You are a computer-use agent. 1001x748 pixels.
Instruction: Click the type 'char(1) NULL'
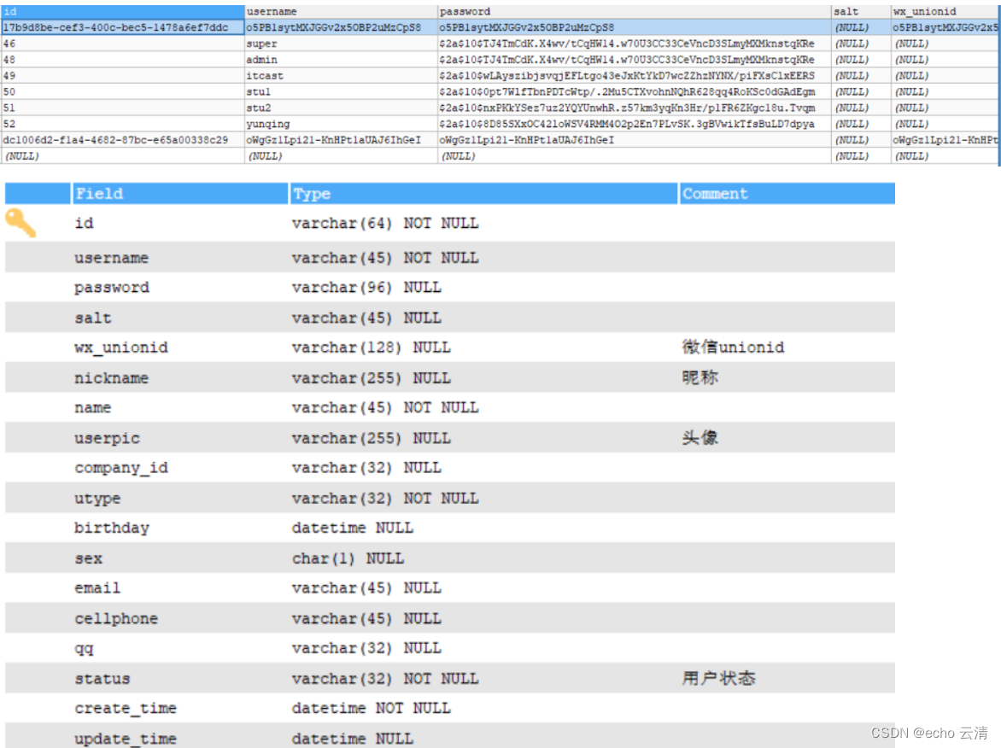[348, 558]
